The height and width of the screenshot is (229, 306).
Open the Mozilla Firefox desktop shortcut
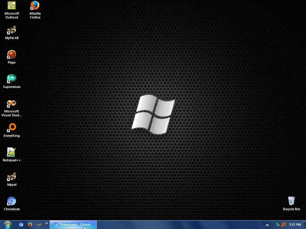[x=35, y=10]
